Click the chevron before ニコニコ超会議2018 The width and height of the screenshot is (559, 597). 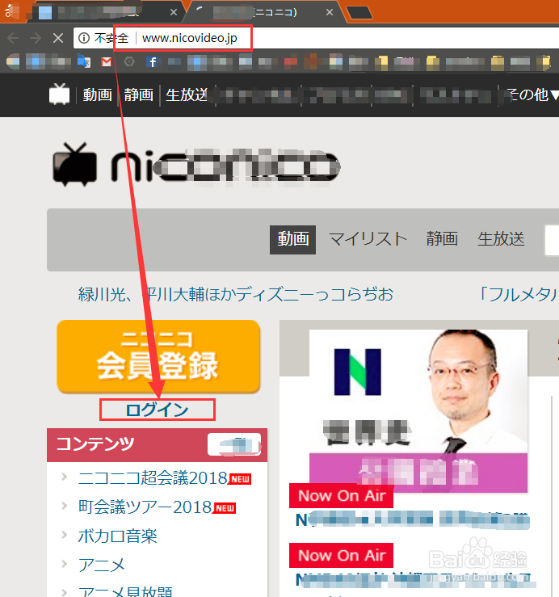click(64, 477)
